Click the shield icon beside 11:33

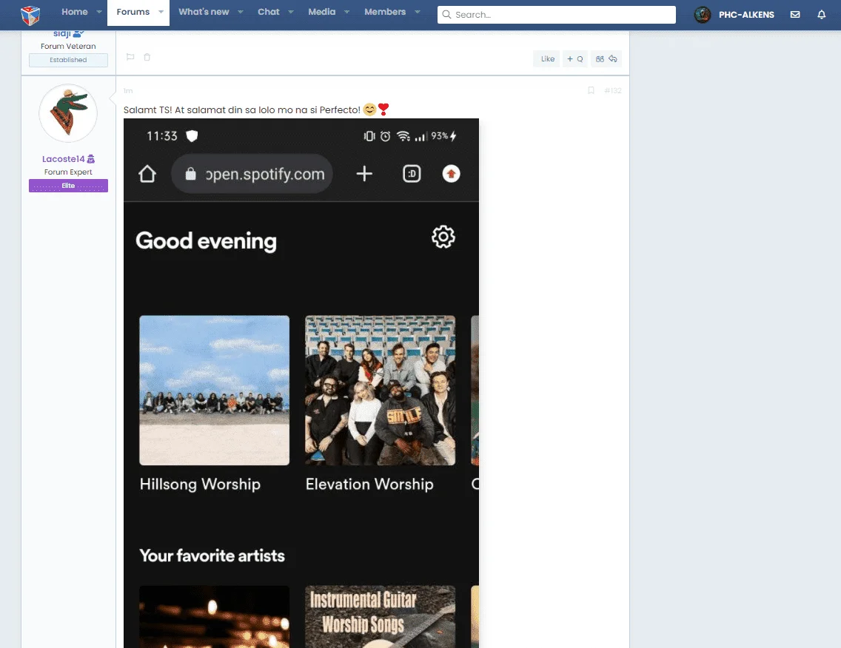(192, 136)
